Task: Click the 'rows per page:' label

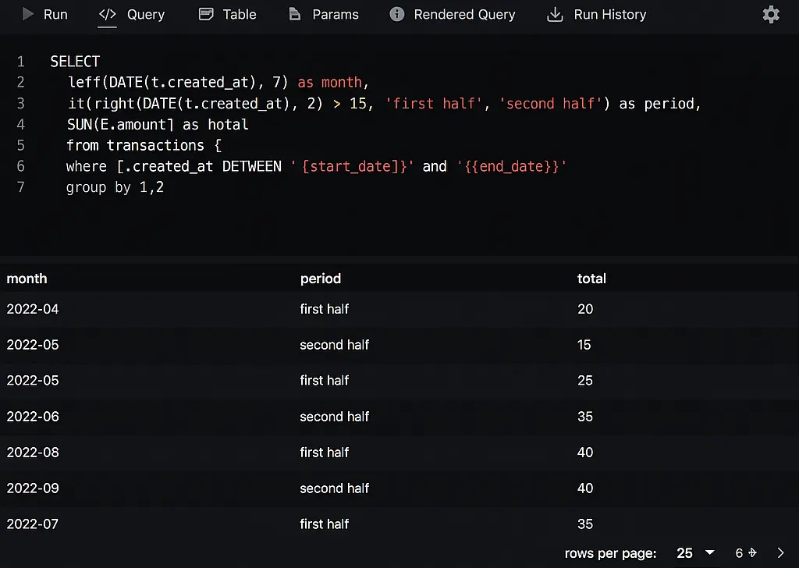Action: coord(610,553)
